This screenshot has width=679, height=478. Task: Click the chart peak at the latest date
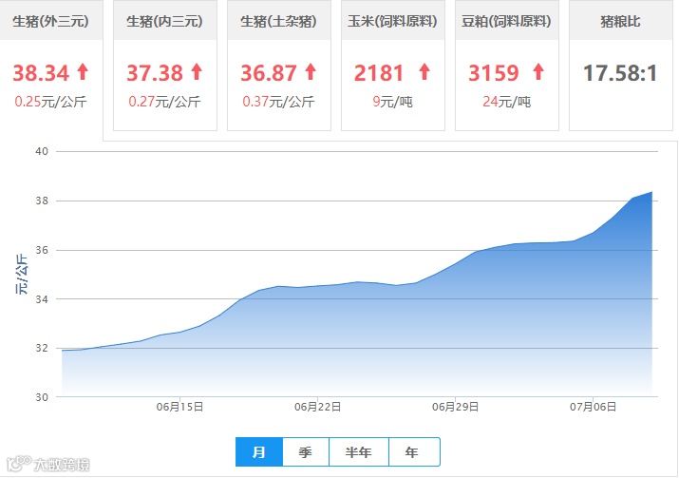click(x=651, y=192)
